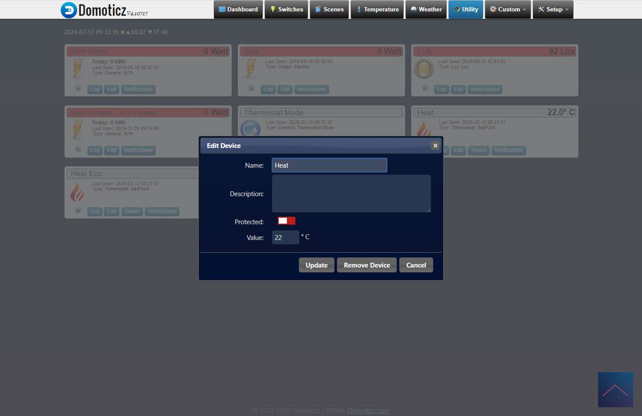Click the LUX sensor round icon
The height and width of the screenshot is (416, 642).
424,69
